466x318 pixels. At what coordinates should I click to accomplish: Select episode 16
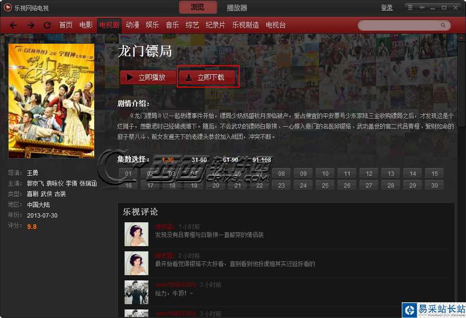128,185
